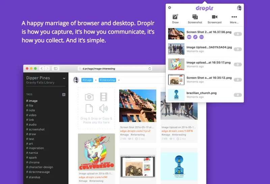Screen dimensions: 270x184
Task: Open link edge.droplr.com/1jzsZ
Action: 135,131
